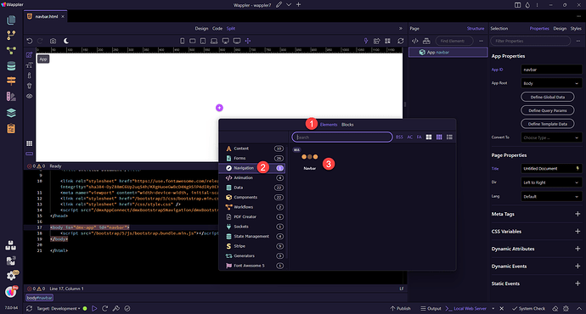Click the Filter Properties field
The height and width of the screenshot is (314, 586).
pyautogui.click(x=531, y=41)
